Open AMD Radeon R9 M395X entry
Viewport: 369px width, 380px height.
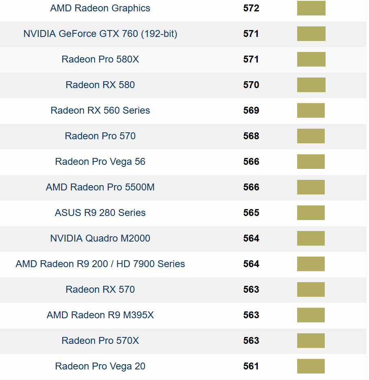click(x=100, y=315)
